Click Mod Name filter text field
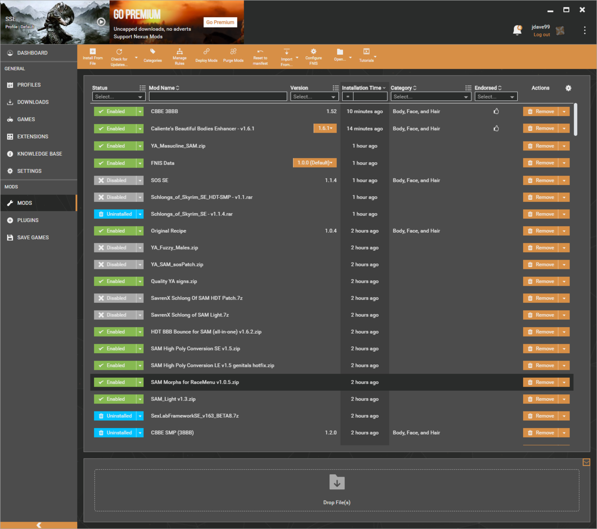 218,96
